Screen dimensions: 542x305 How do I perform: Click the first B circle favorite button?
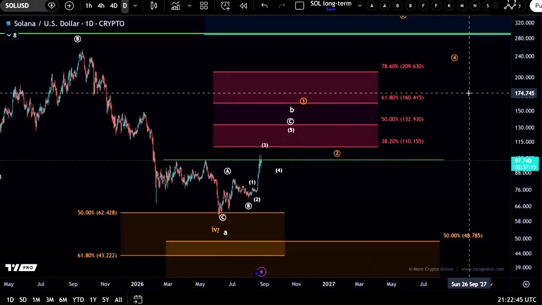(x=397, y=6)
